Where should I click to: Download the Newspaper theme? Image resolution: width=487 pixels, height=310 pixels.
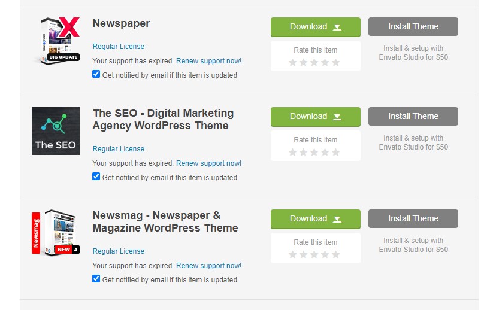(x=316, y=27)
